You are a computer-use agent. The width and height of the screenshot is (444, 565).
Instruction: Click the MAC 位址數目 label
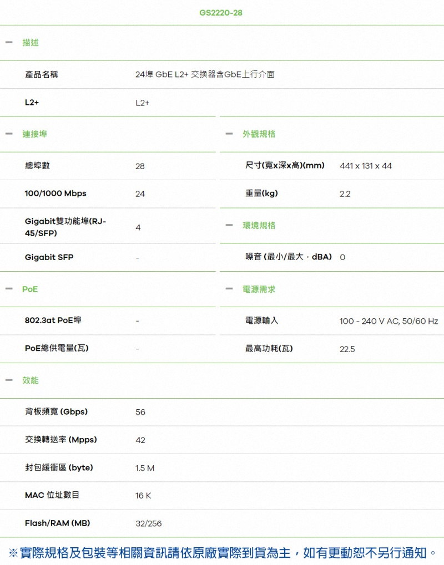[x=52, y=495]
